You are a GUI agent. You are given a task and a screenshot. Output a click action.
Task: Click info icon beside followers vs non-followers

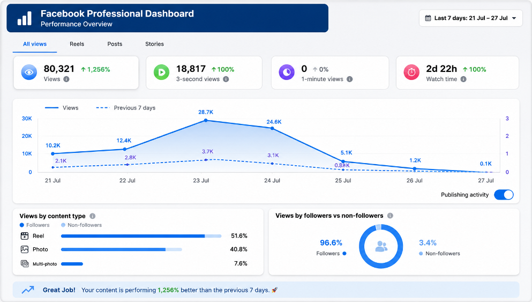(390, 216)
